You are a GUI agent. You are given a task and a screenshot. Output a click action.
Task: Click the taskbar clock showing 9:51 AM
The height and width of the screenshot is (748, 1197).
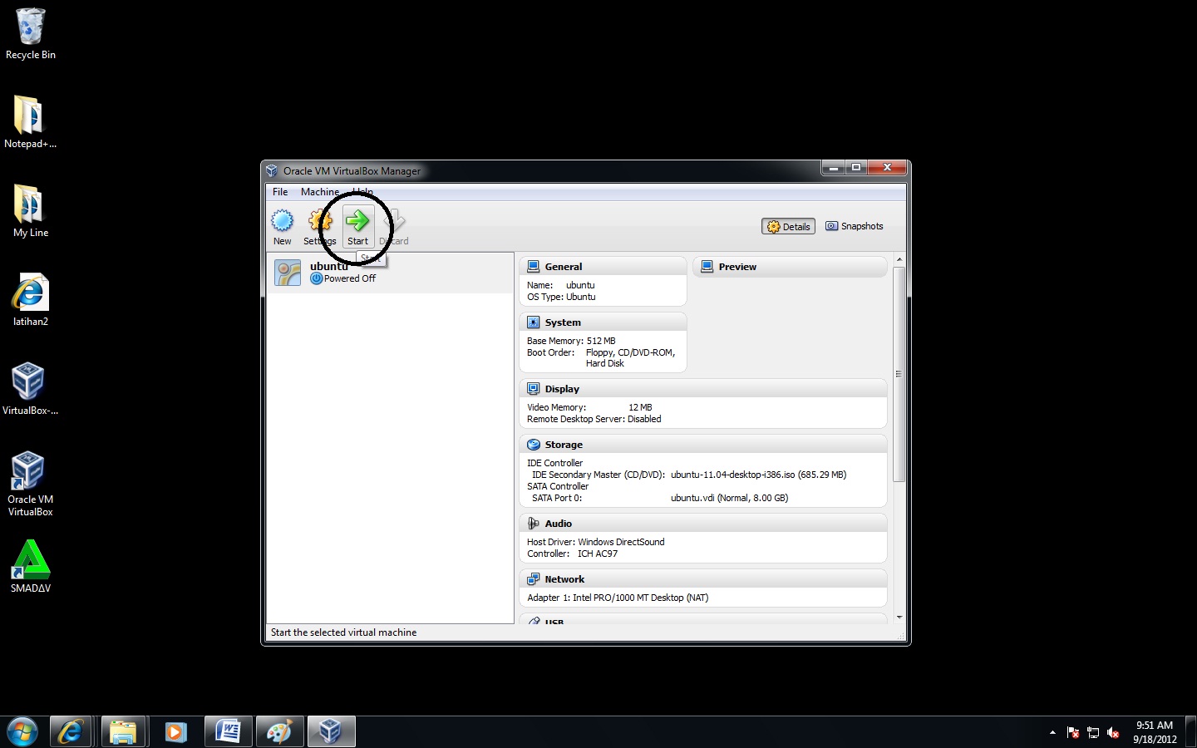(1155, 732)
